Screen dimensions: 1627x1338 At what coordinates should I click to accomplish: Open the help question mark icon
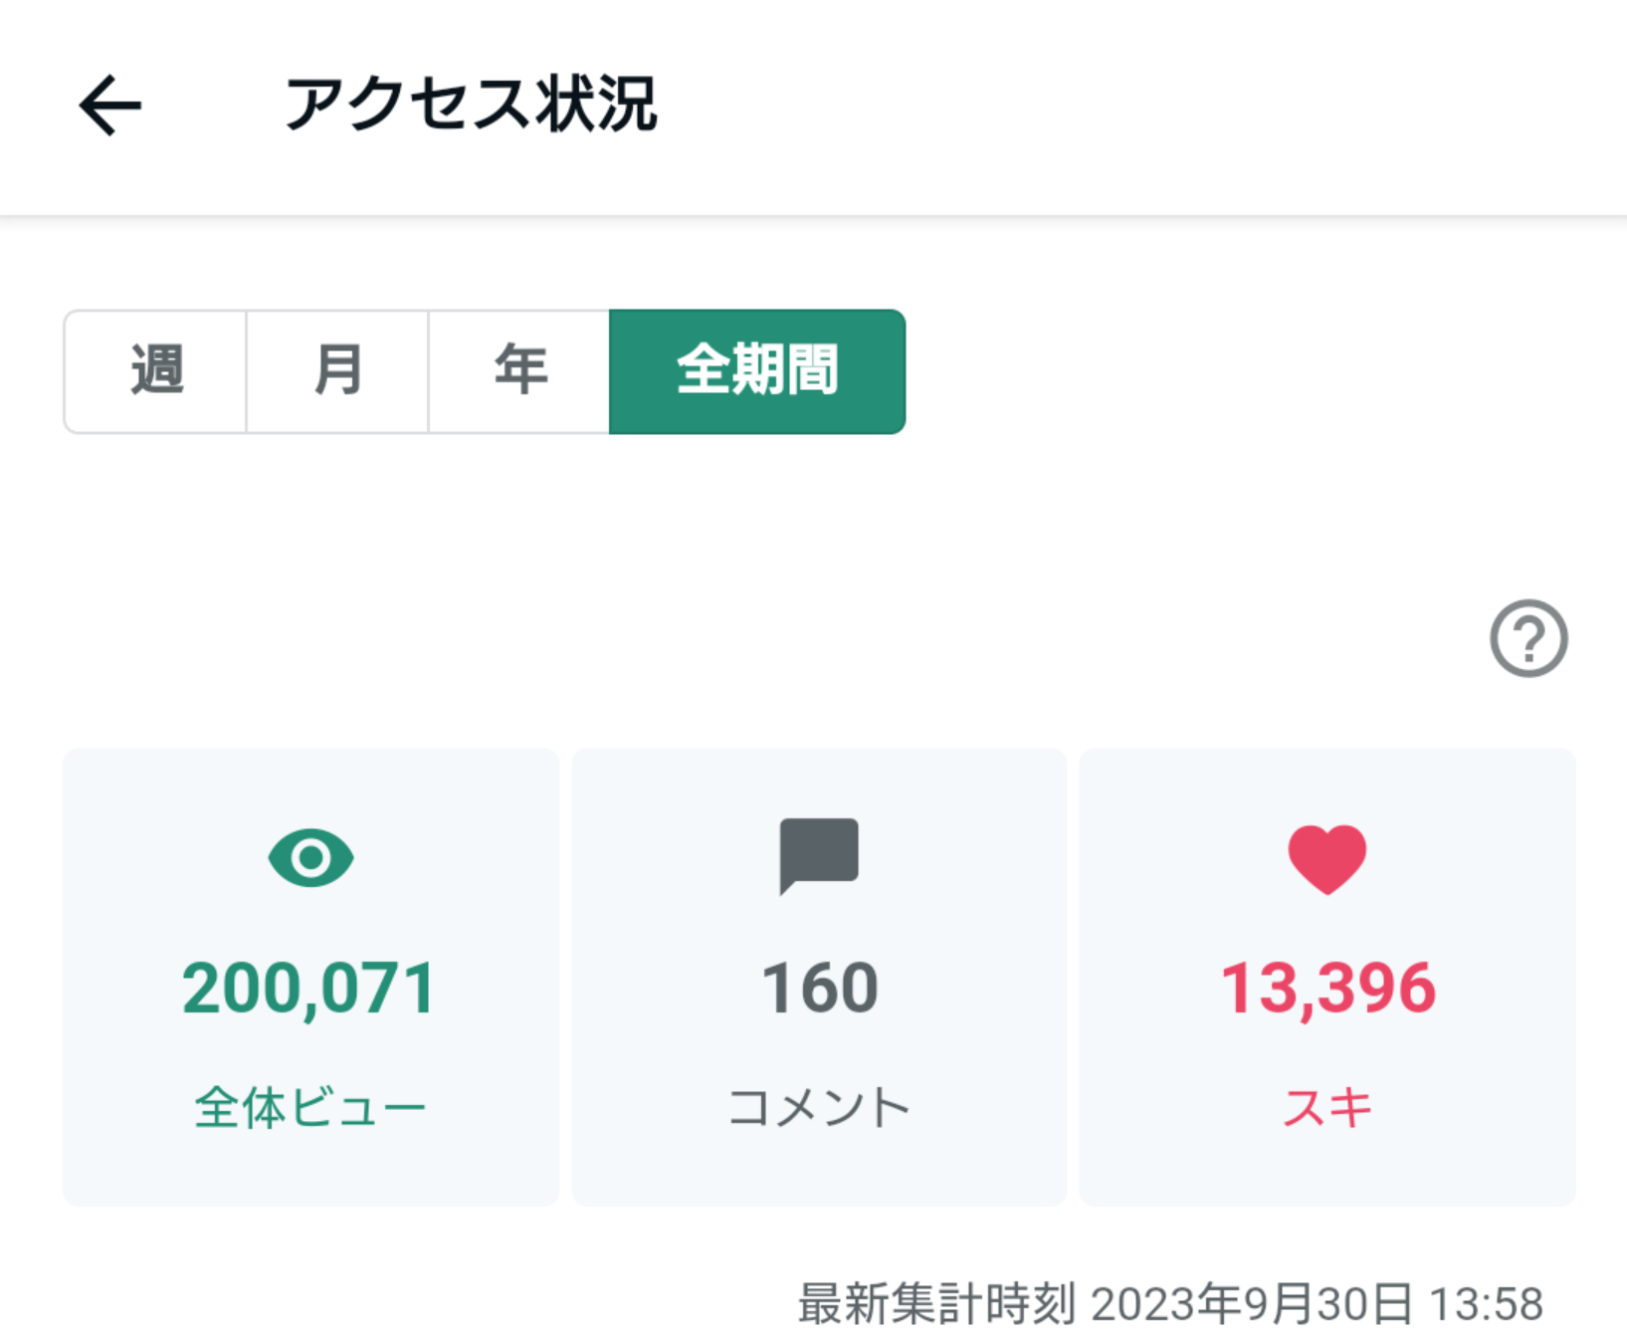[1527, 638]
